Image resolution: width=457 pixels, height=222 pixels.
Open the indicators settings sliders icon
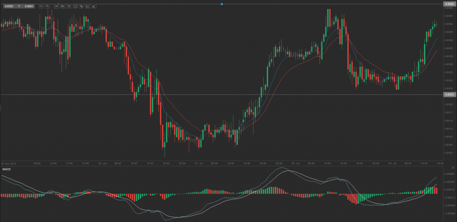69,6
